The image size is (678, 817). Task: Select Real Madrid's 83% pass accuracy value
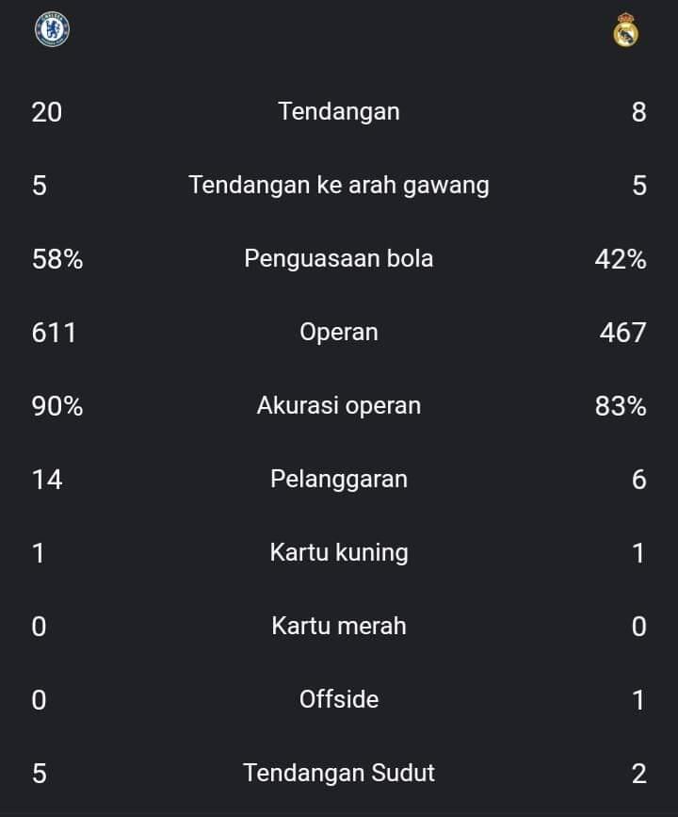tap(621, 406)
